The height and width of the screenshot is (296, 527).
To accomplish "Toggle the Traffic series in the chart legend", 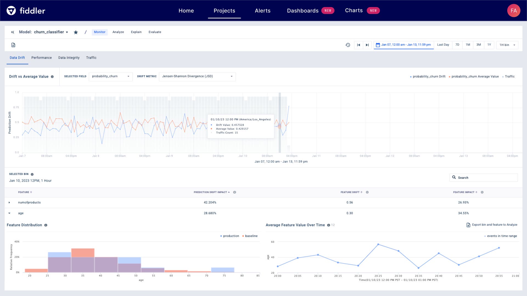I will click(510, 76).
